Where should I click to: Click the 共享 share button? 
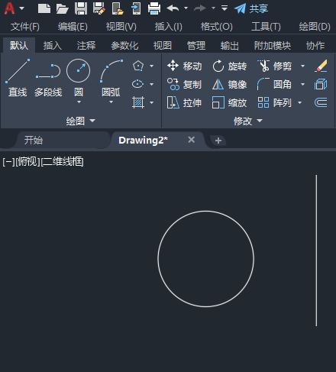pyautogui.click(x=251, y=8)
